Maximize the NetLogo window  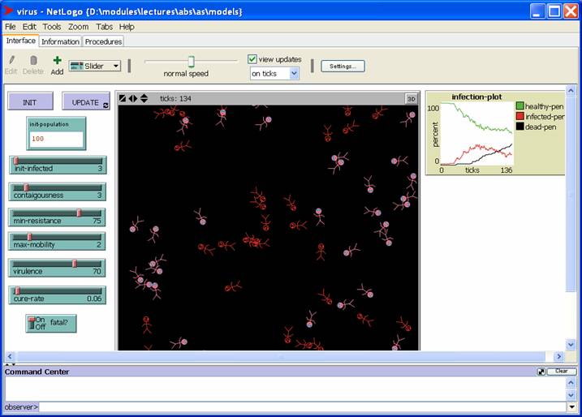click(x=554, y=11)
